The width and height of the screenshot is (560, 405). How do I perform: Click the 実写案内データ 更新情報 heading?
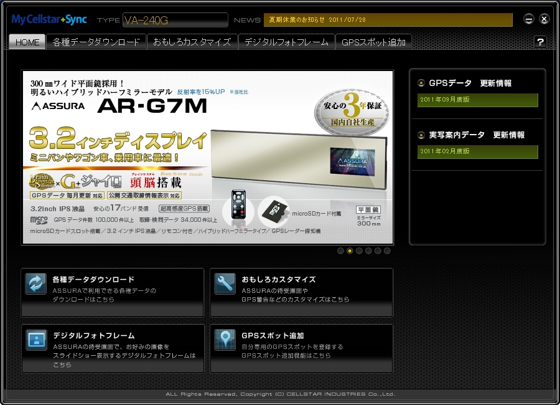477,135
